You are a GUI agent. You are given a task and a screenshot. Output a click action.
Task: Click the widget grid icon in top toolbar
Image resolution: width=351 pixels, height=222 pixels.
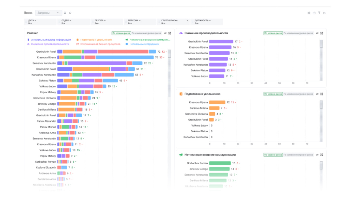309,13
